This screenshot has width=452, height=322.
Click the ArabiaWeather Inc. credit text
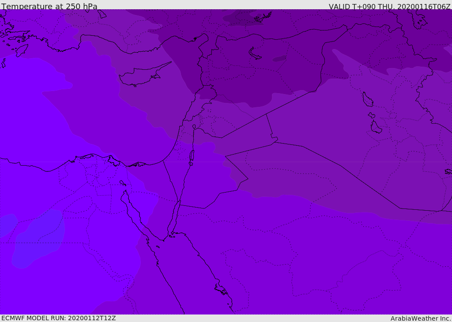click(x=421, y=318)
